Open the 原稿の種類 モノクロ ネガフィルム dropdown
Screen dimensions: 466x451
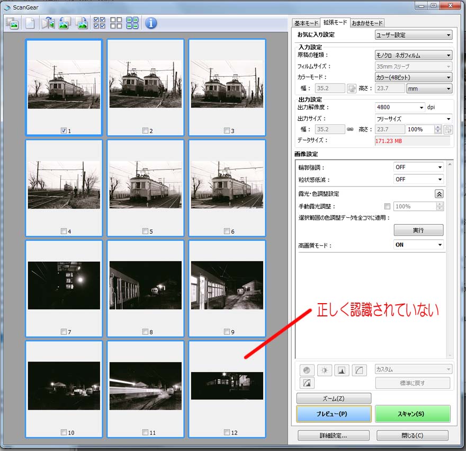414,55
